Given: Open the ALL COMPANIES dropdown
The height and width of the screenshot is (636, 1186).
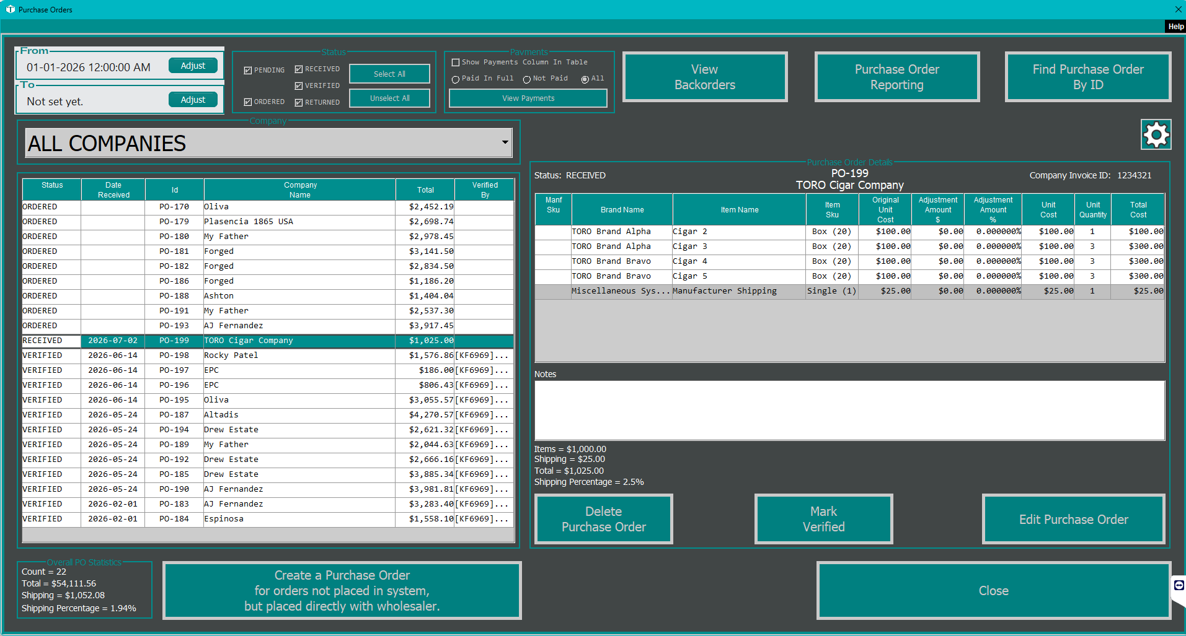Looking at the screenshot, I should (268, 143).
